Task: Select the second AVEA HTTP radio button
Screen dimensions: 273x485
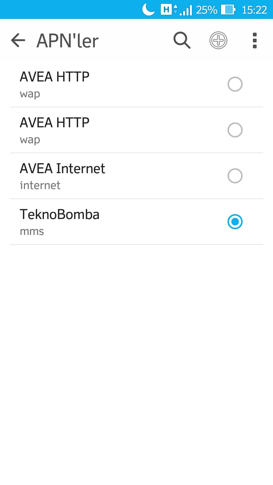Action: [235, 130]
